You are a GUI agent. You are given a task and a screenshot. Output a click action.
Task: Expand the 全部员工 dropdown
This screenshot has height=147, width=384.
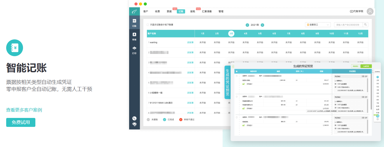point(318,25)
